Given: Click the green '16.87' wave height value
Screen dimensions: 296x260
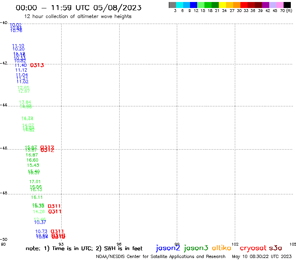Looking at the screenshot, I should 32,155.
